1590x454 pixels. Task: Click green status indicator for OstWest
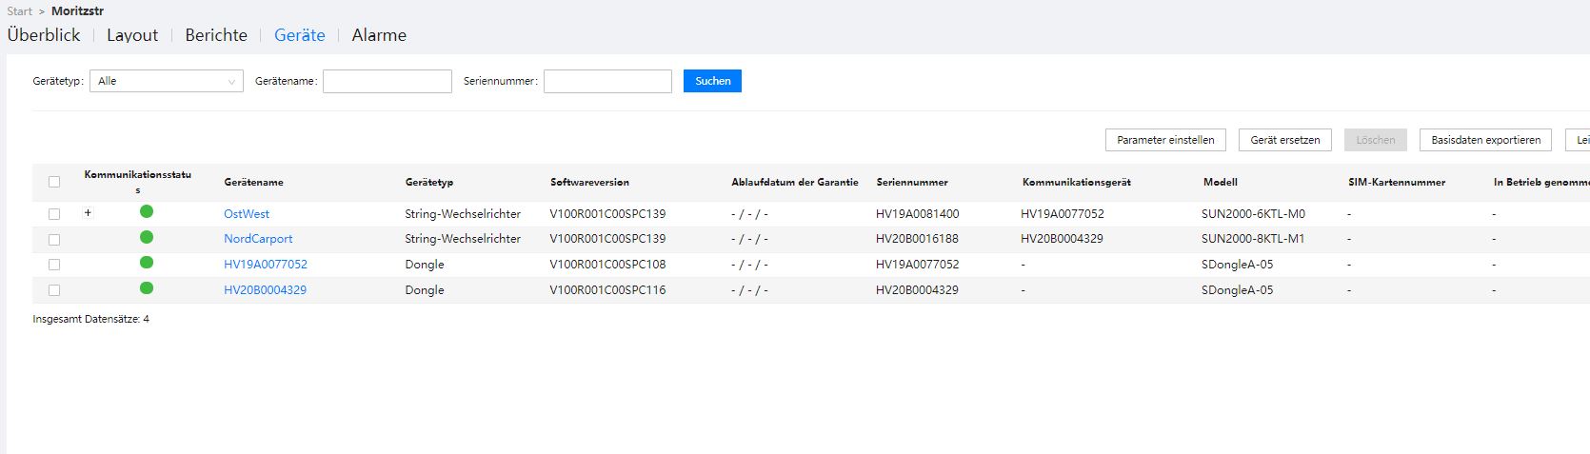pos(147,212)
